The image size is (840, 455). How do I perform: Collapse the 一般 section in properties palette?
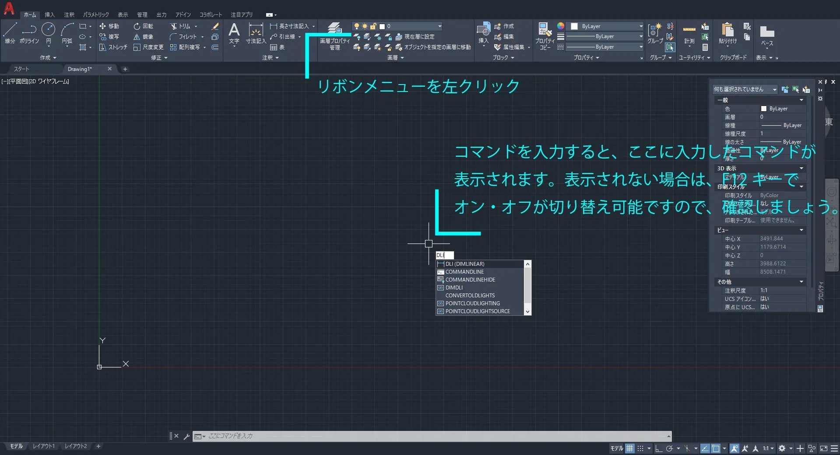pyautogui.click(x=801, y=100)
